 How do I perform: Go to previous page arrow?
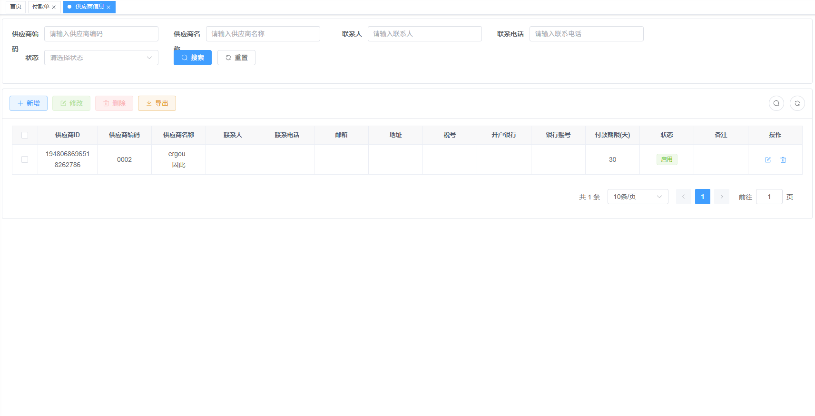coord(684,197)
